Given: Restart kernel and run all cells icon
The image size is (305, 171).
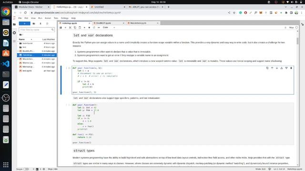Looking at the screenshot, I should pos(99,28).
